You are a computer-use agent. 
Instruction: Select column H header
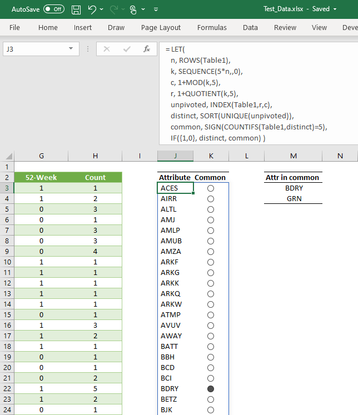(95, 156)
